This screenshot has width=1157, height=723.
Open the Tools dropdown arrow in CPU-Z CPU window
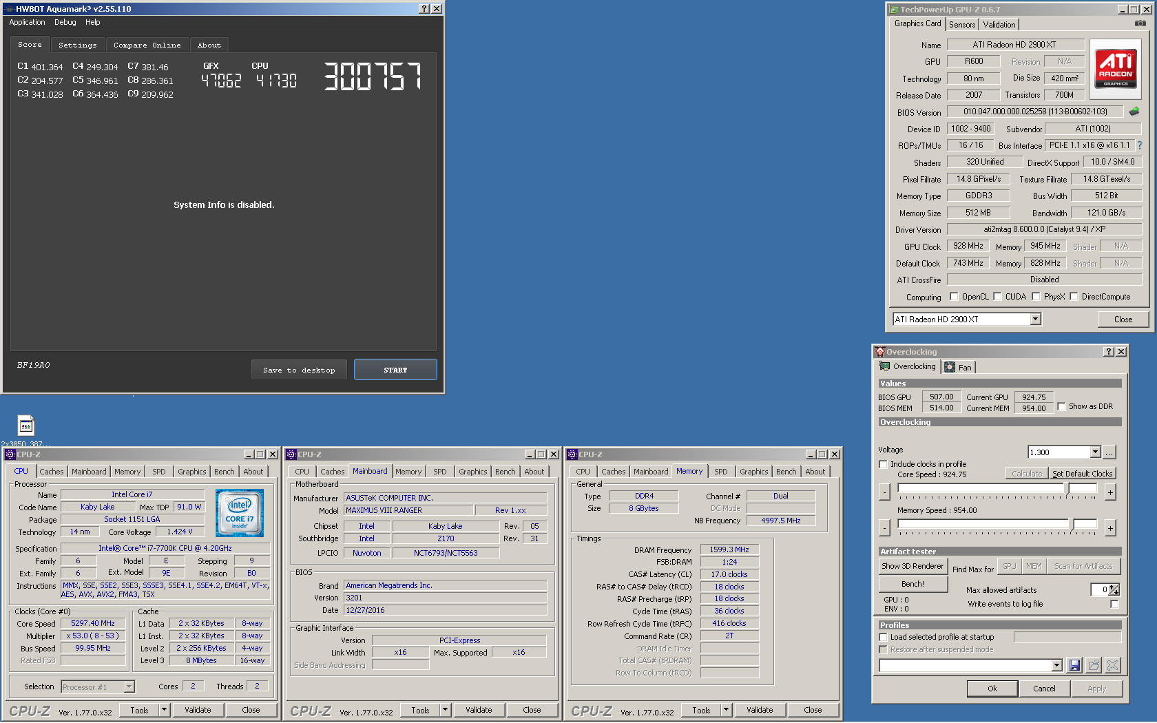pos(164,710)
